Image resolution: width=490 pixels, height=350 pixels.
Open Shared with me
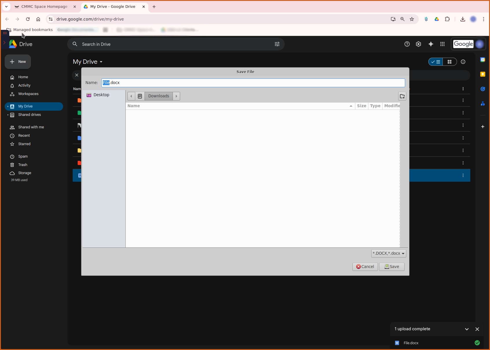coord(31,127)
